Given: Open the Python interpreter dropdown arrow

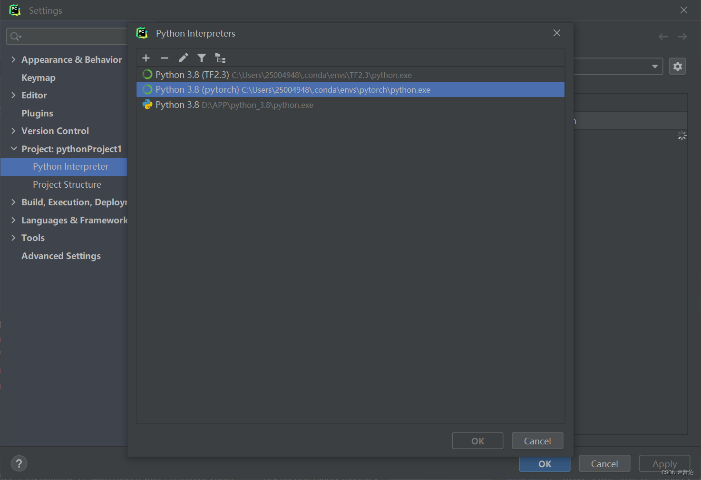Looking at the screenshot, I should coord(655,67).
